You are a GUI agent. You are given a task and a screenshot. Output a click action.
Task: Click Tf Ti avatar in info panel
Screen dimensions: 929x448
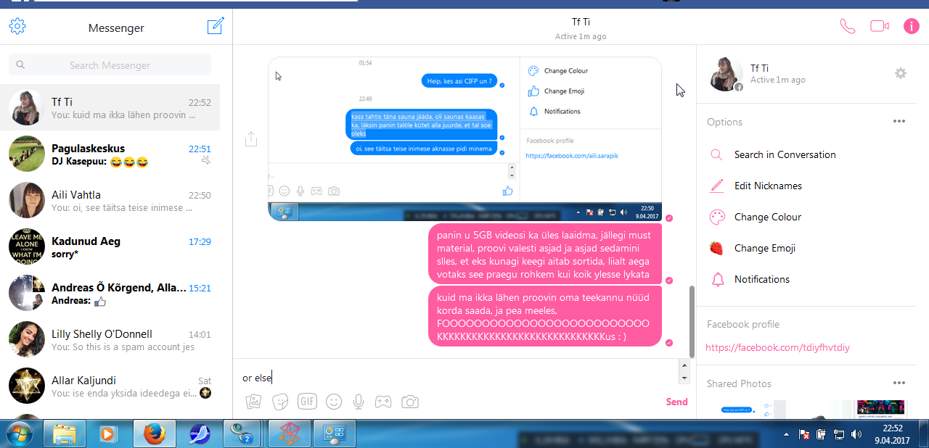tap(726, 73)
